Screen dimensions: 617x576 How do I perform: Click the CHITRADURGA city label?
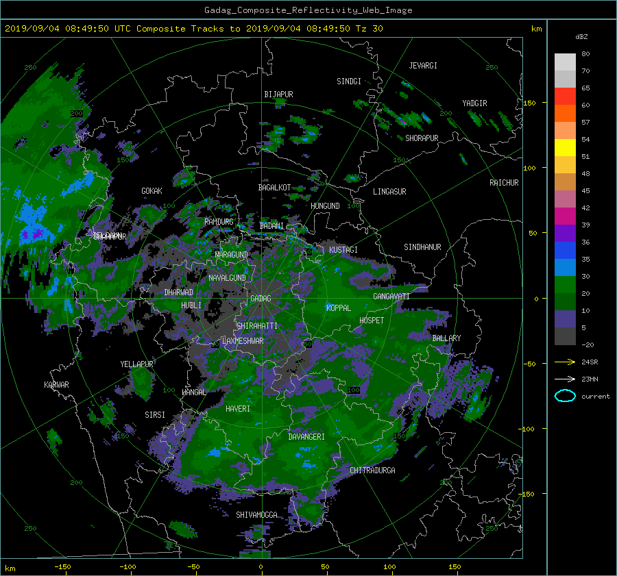coord(372,471)
